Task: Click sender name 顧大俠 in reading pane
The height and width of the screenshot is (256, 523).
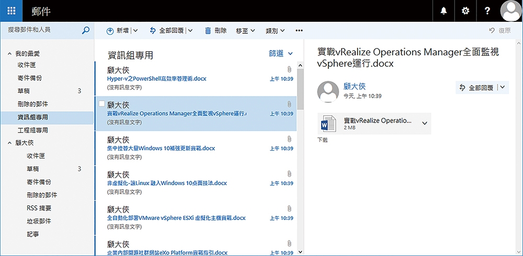Action: point(355,86)
